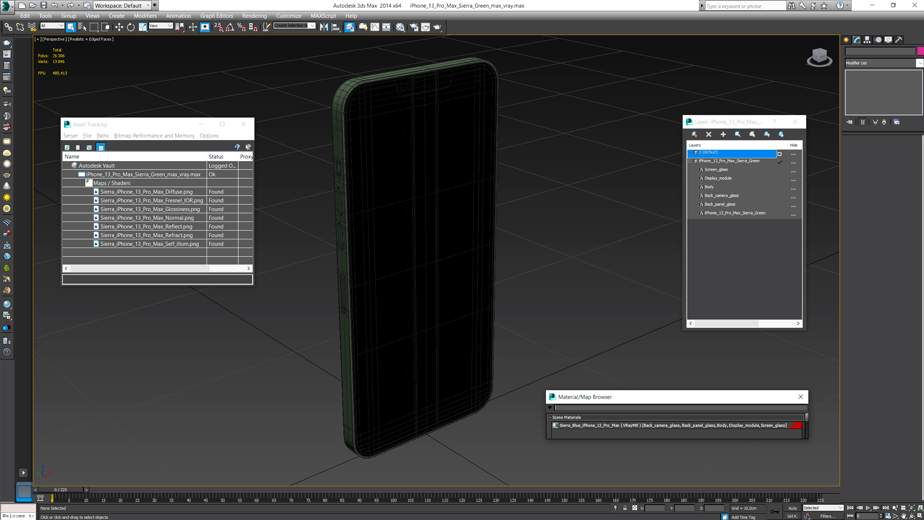Select the Select and Link tool
Screen dimensions: 924x520
pos(8,27)
